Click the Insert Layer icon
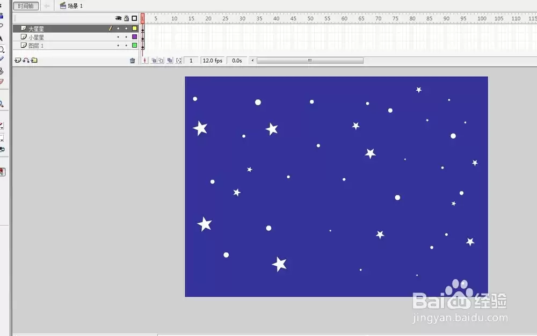 tap(18, 60)
